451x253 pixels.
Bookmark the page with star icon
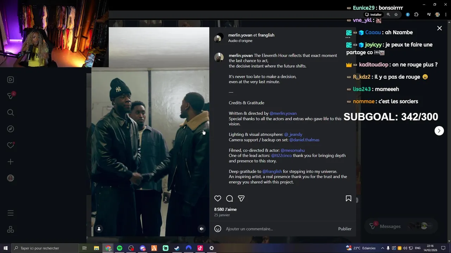396,14
